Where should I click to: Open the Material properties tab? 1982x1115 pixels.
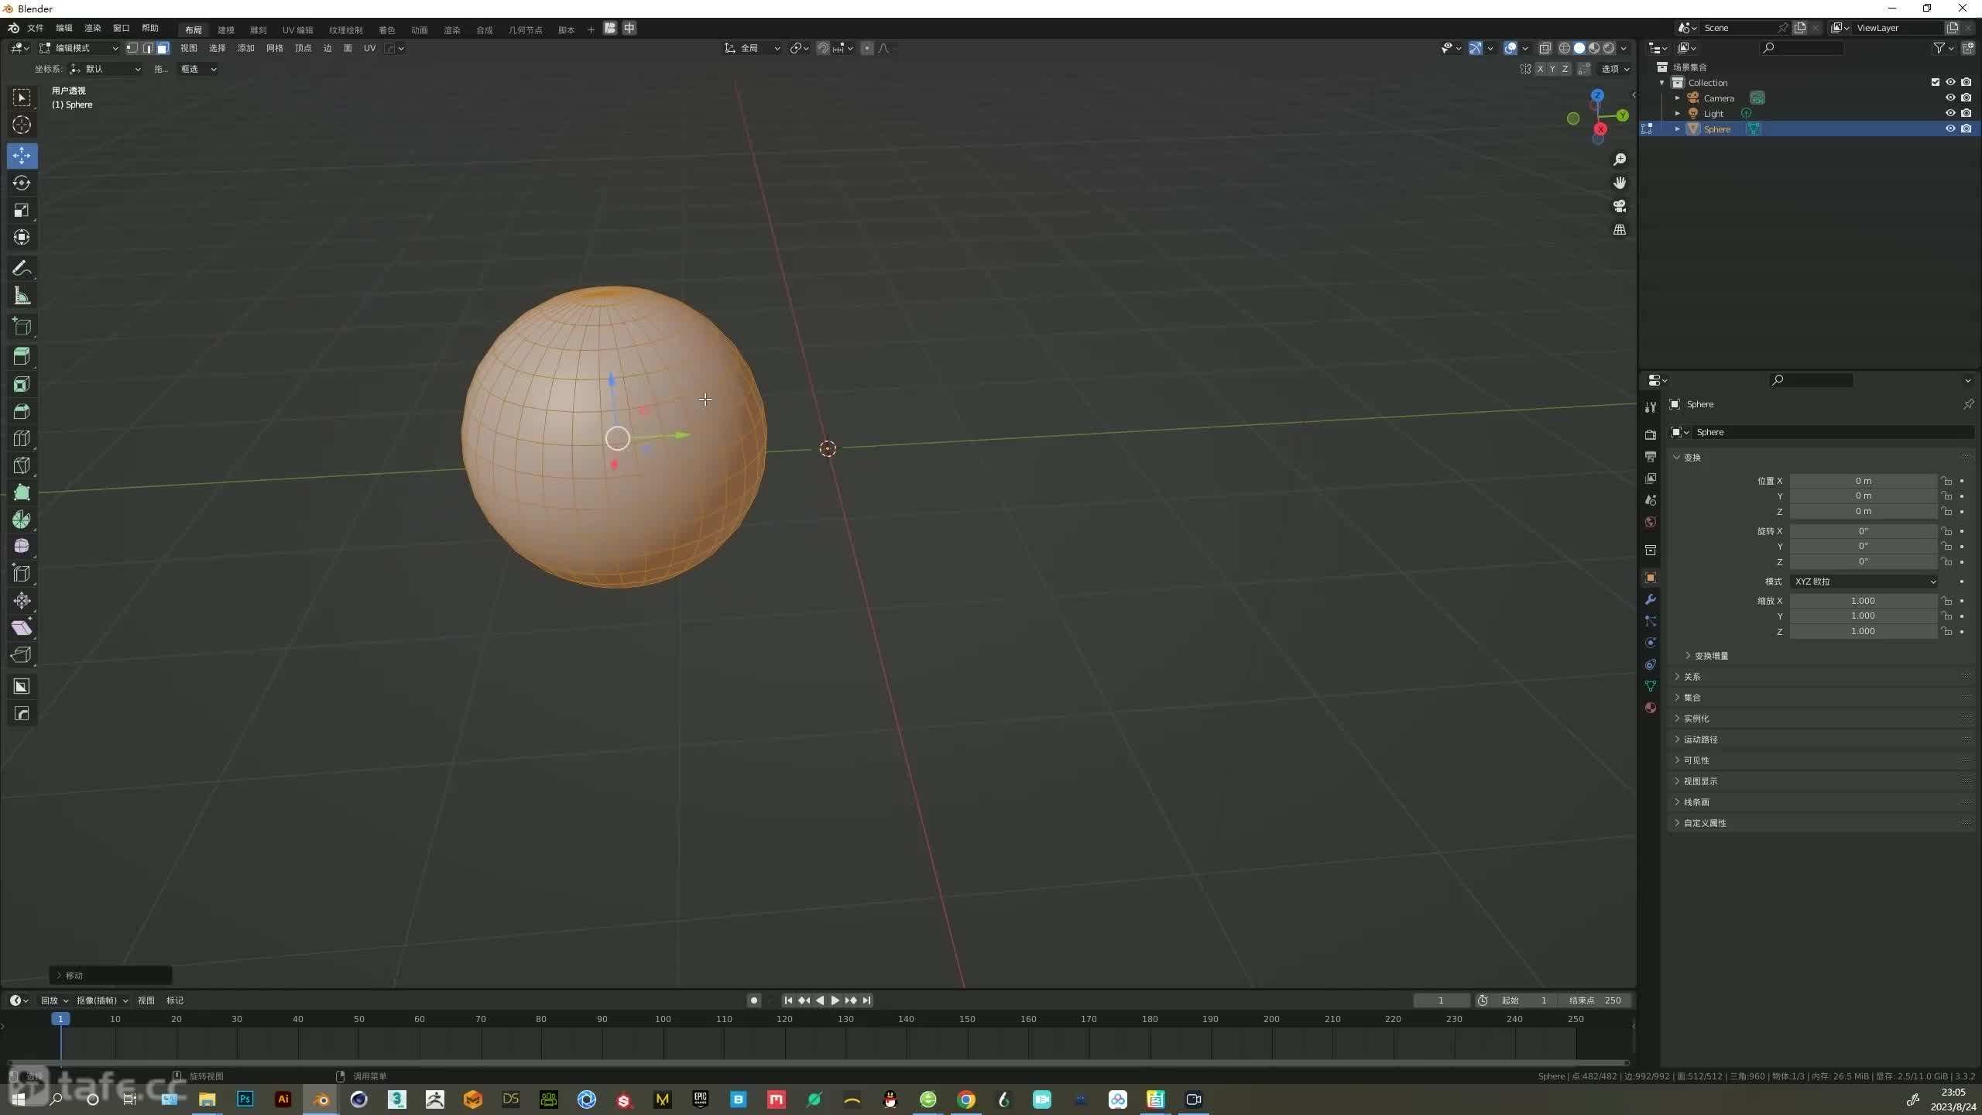(1651, 708)
